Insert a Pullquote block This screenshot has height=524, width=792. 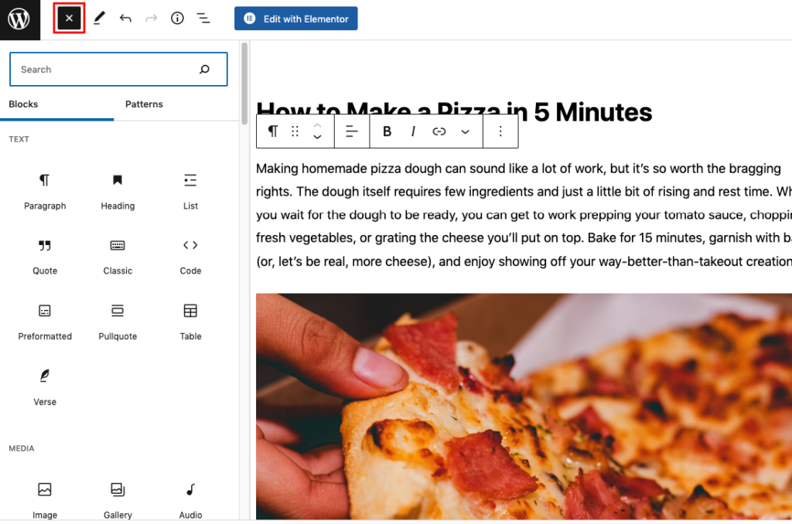click(118, 322)
